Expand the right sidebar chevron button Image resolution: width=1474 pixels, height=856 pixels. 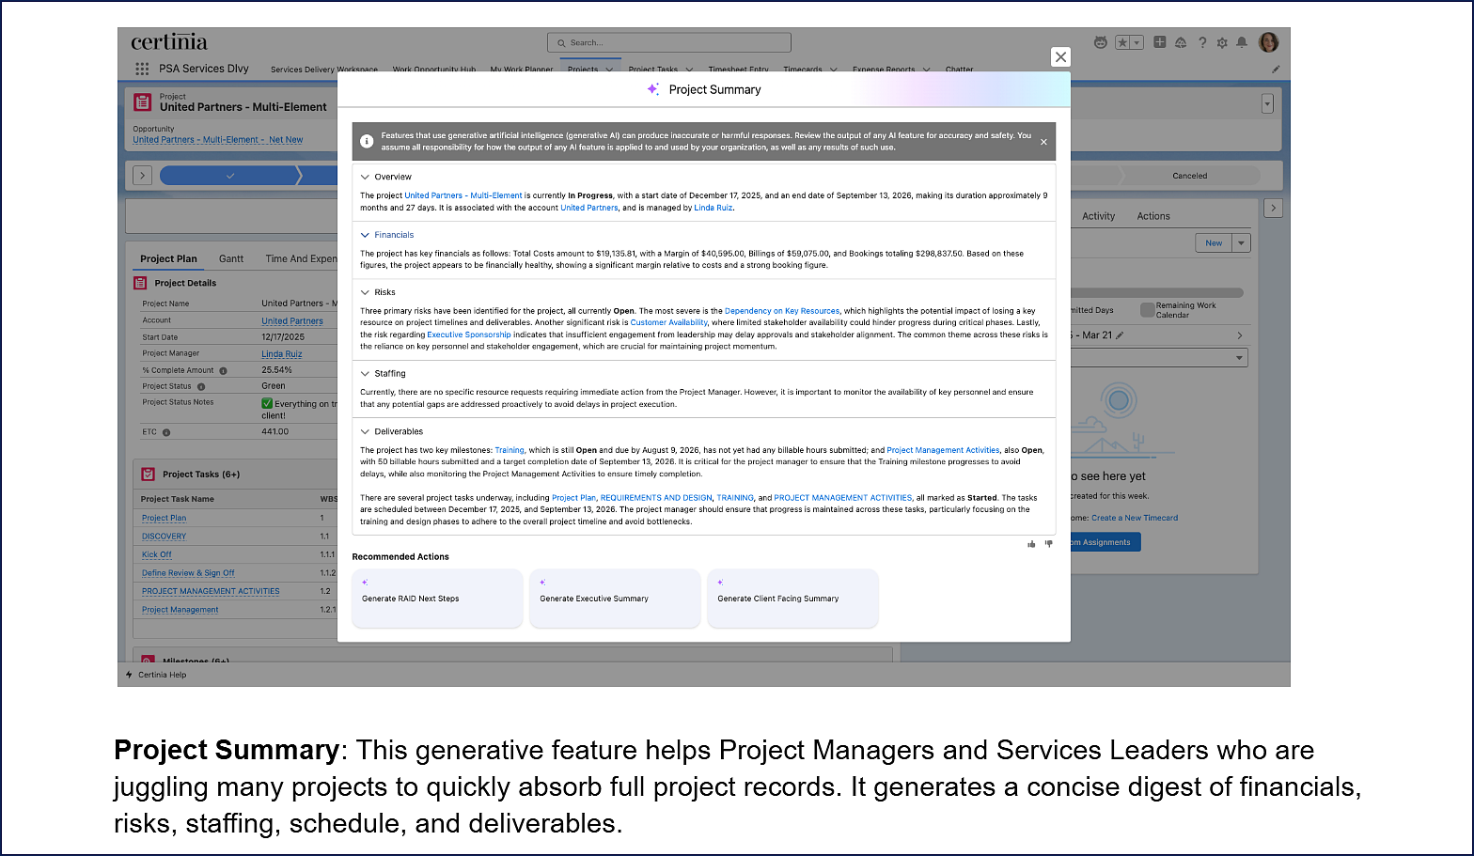(x=1273, y=209)
